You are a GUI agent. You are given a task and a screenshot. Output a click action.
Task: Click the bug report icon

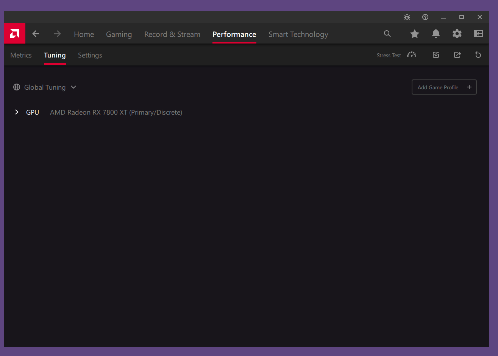pos(407,17)
